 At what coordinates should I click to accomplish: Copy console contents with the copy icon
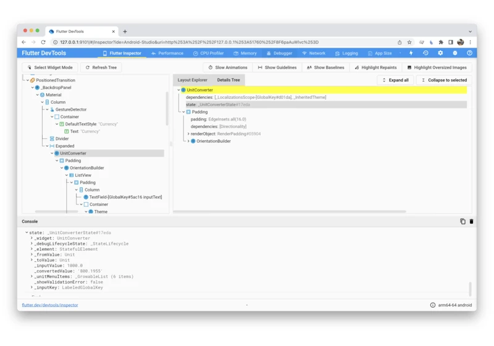[463, 222]
